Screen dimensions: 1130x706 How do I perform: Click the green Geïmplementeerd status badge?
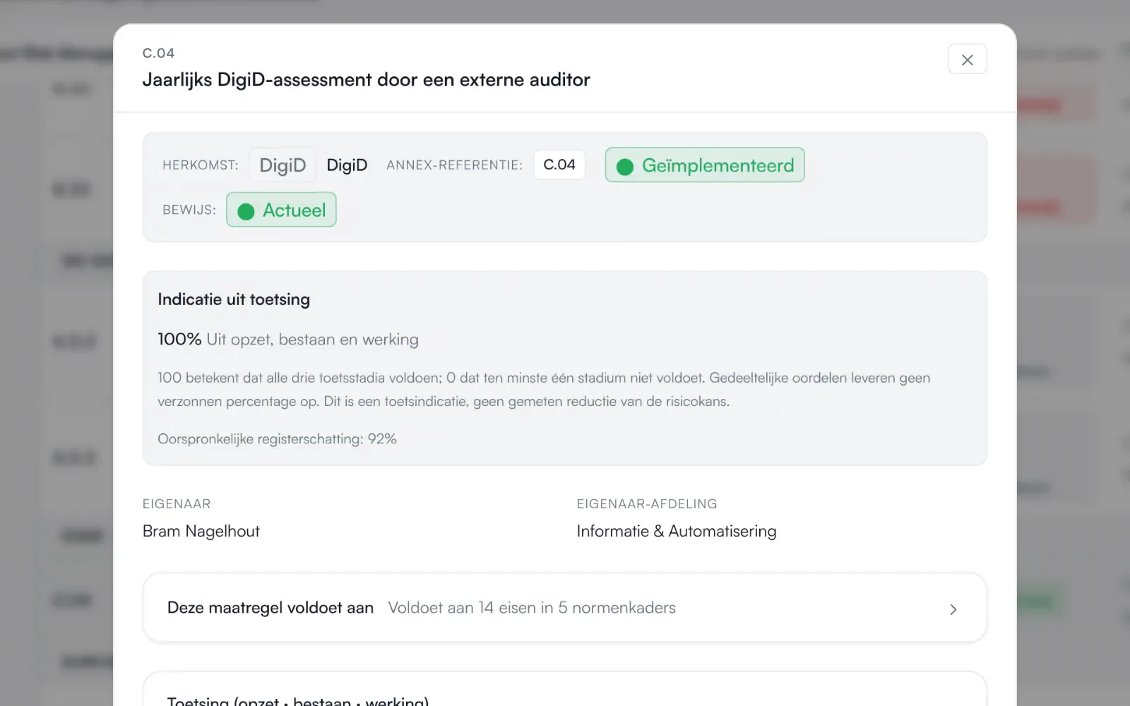click(704, 164)
